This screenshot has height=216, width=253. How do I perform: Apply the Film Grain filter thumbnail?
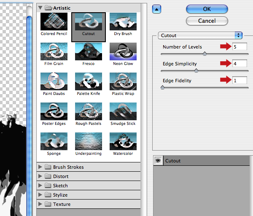click(54, 51)
